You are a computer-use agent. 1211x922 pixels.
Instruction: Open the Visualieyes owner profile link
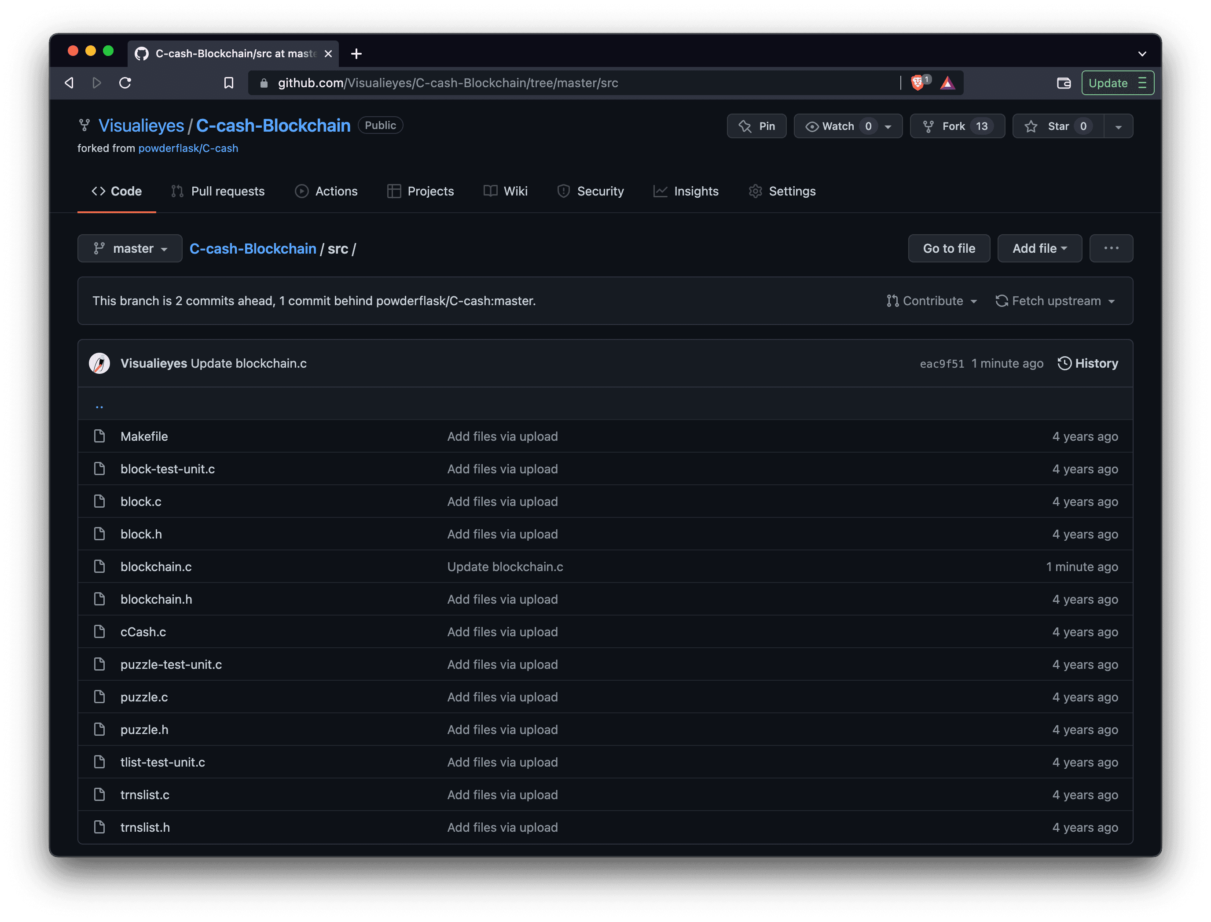(x=141, y=125)
